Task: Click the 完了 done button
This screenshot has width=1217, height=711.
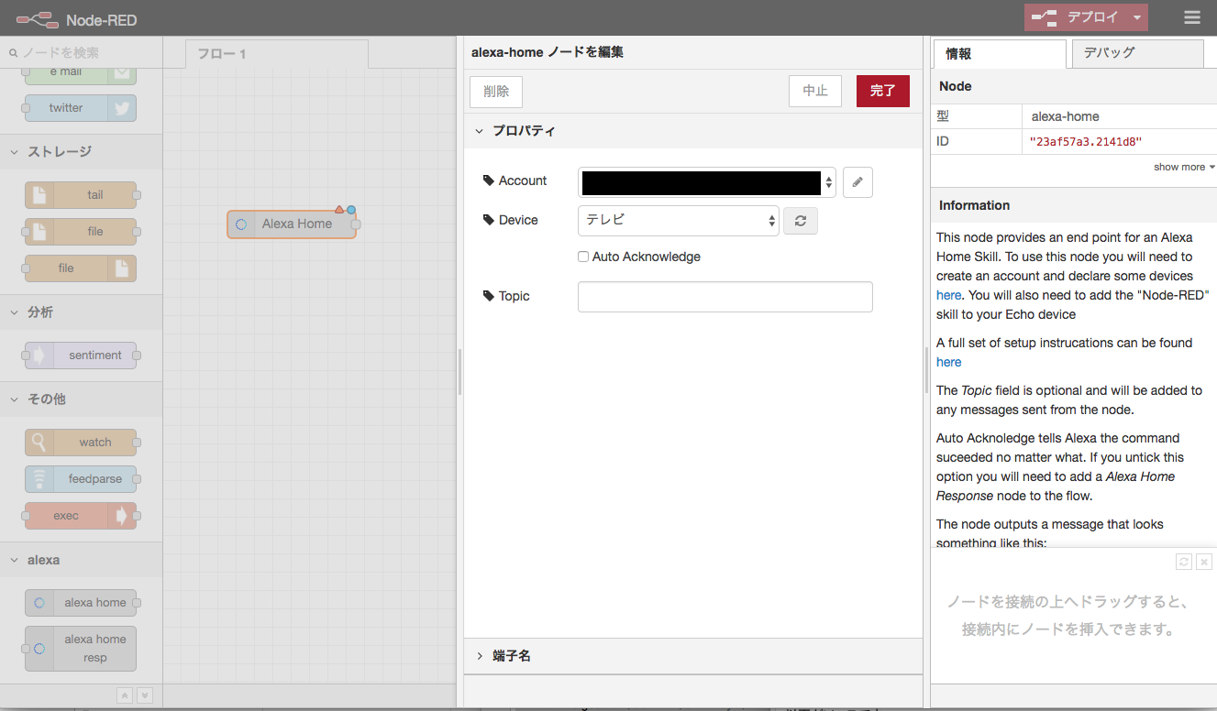Action: 883,92
